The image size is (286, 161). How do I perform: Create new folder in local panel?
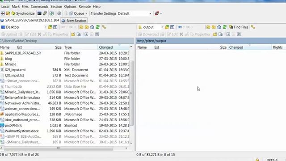click(x=73, y=34)
